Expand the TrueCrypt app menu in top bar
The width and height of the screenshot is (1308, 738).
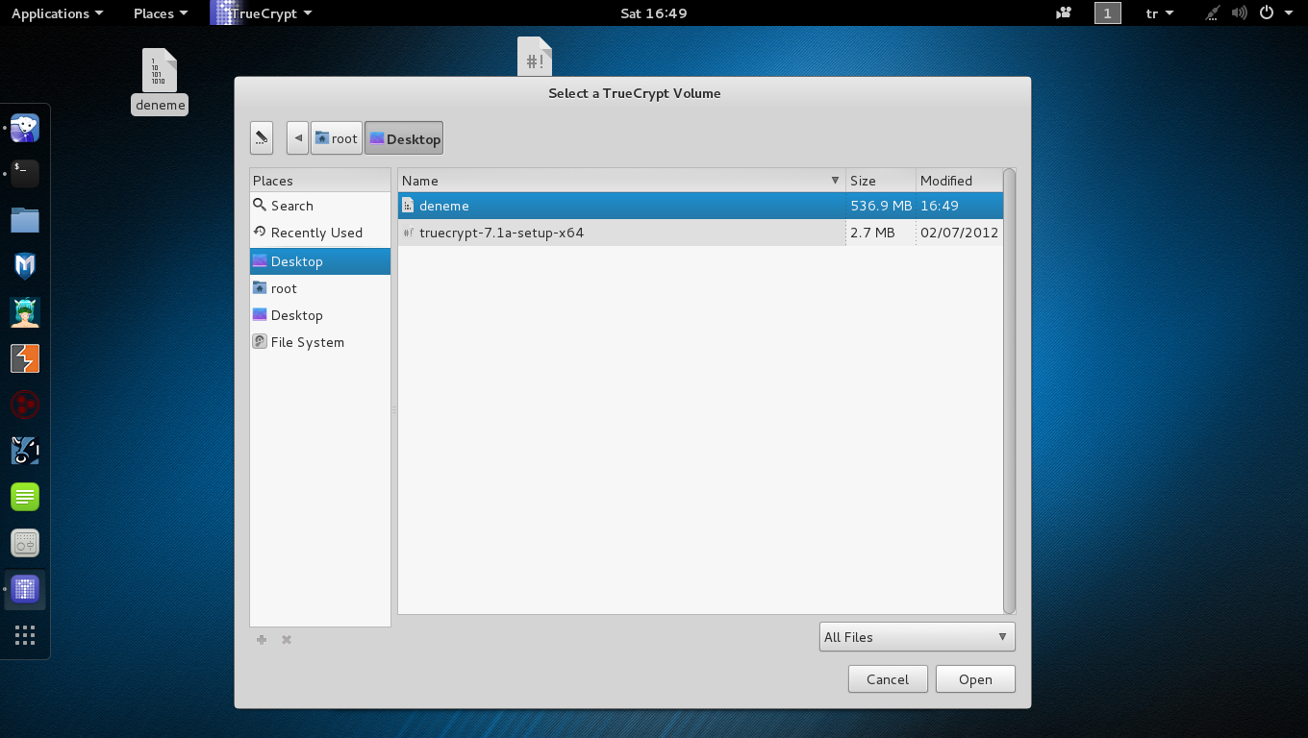[263, 13]
